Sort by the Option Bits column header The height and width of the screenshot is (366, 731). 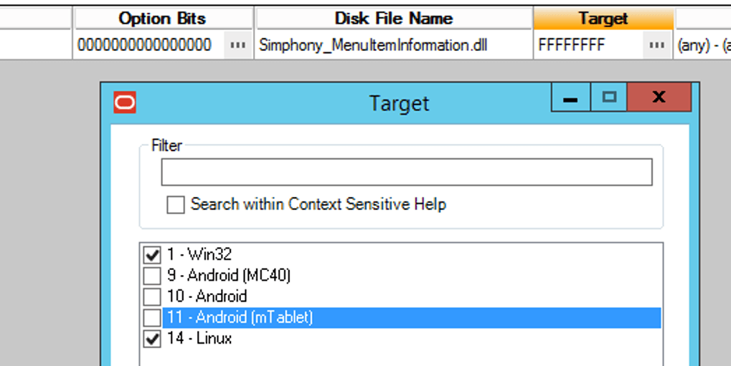162,19
